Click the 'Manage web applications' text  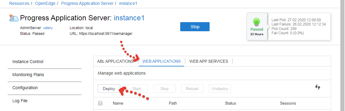pyautogui.click(x=122, y=73)
